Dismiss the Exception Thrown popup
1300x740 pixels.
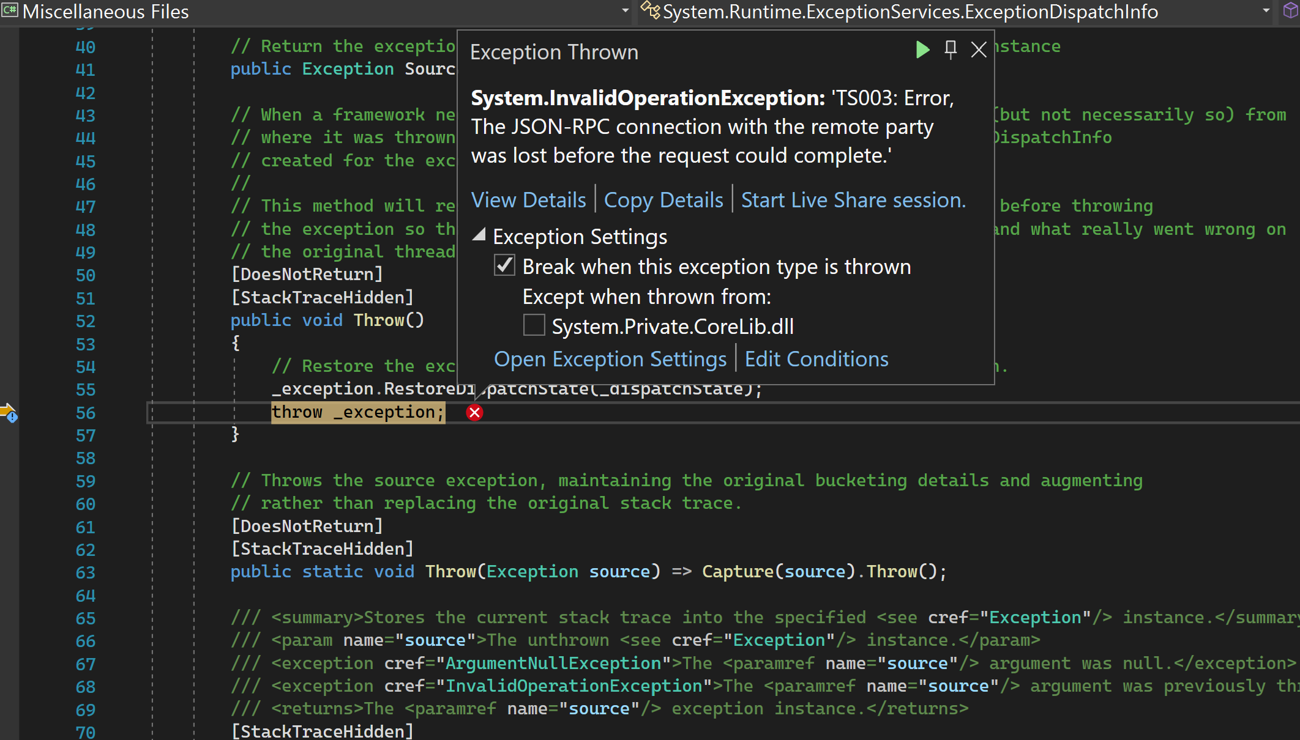pyautogui.click(x=978, y=50)
